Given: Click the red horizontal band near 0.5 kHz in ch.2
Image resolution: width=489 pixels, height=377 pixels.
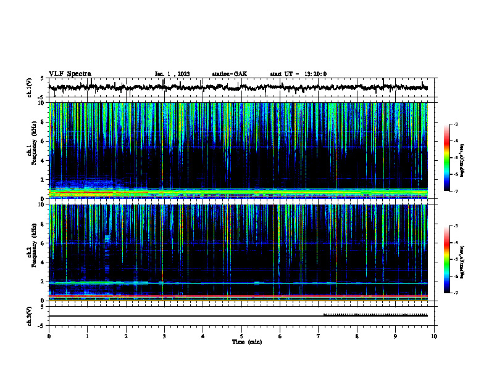Looking at the screenshot, I should 238,296.
